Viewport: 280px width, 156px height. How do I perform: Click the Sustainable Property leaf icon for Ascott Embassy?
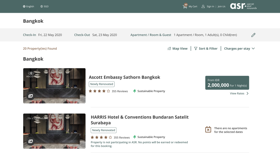[x=135, y=91]
